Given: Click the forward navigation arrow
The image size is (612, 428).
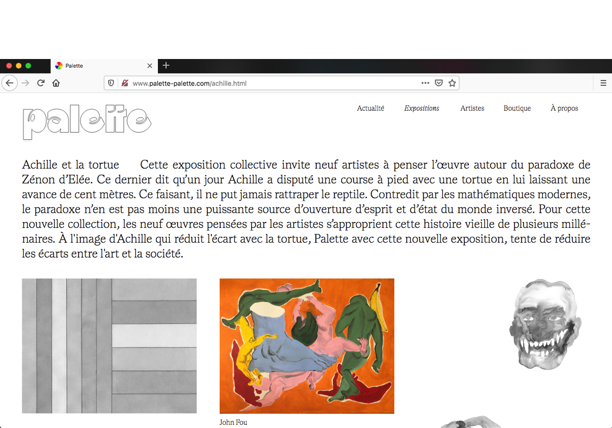Looking at the screenshot, I should point(25,83).
